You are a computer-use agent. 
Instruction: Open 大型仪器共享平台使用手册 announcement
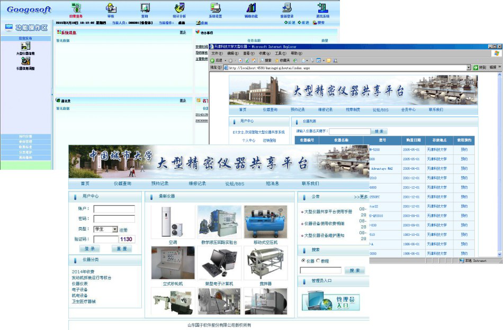[x=328, y=212]
